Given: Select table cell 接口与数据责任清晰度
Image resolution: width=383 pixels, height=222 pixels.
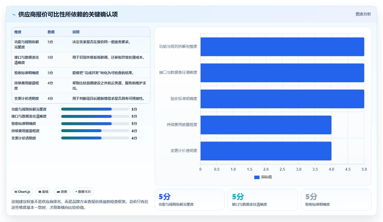Looking at the screenshot, I should [28, 60].
